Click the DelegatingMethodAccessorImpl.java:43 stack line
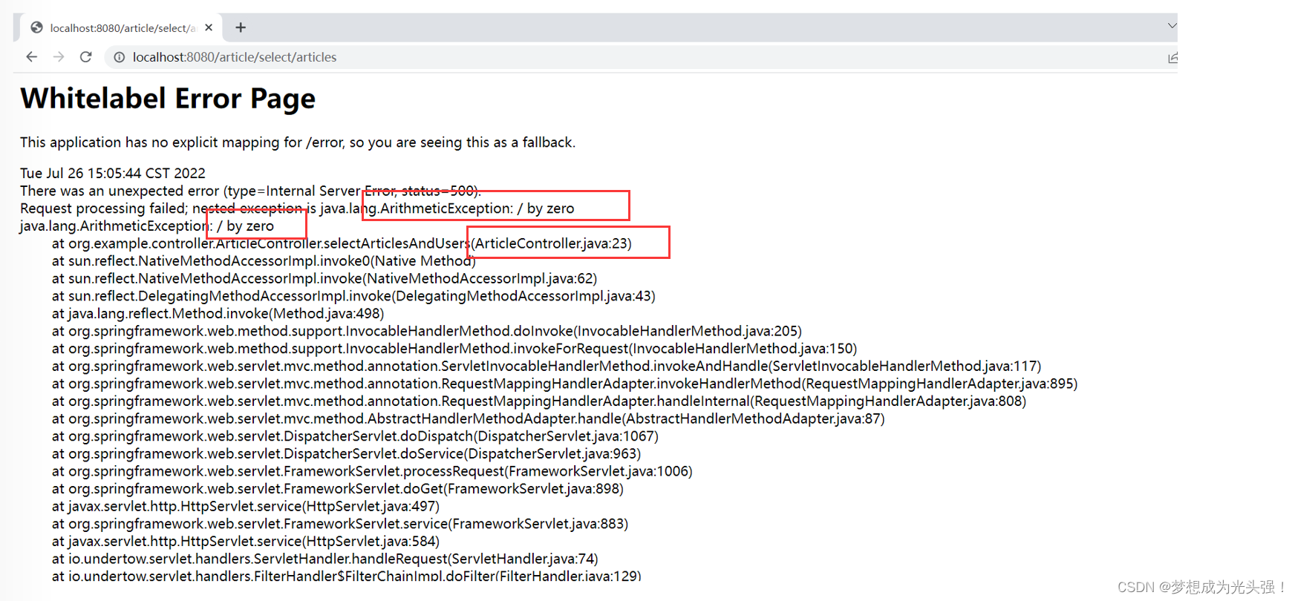The height and width of the screenshot is (601, 1295). coord(353,296)
